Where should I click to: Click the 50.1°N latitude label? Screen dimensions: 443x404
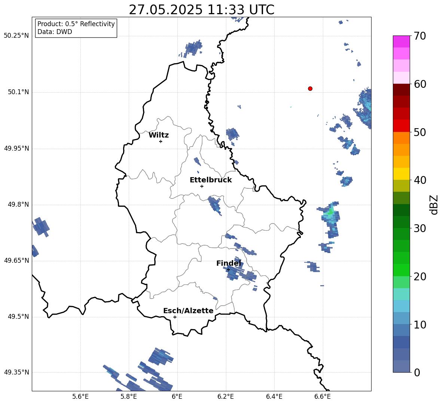(x=18, y=92)
